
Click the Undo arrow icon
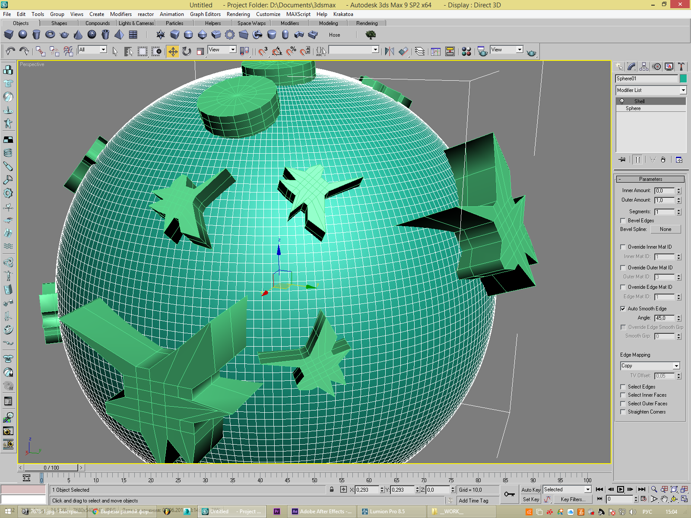tap(10, 52)
